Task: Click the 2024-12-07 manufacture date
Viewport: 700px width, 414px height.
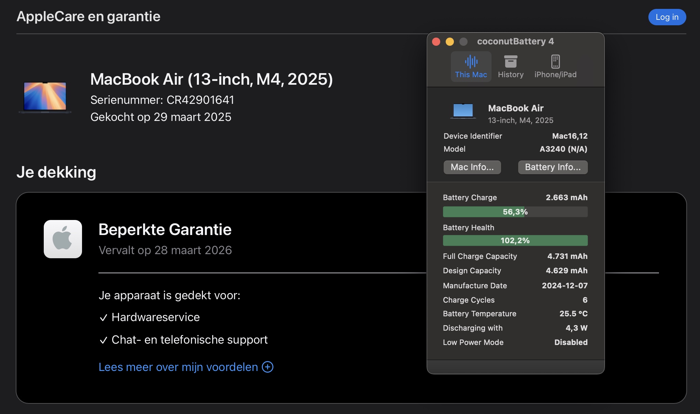Action: point(565,286)
